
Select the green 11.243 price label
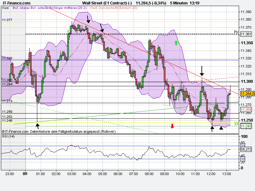coord(245,126)
